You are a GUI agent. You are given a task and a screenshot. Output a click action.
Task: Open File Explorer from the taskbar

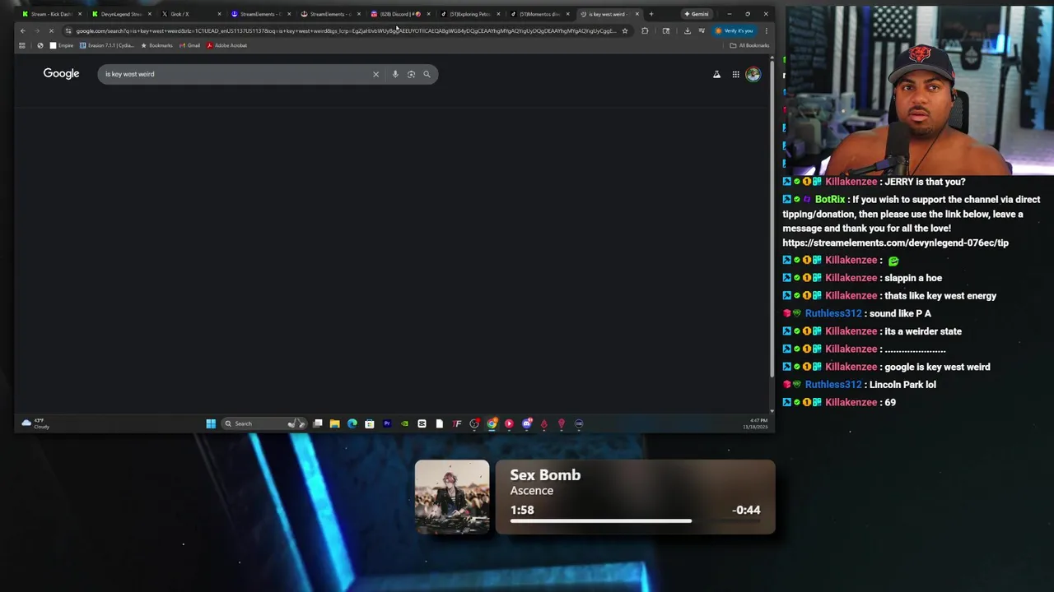[x=334, y=423]
